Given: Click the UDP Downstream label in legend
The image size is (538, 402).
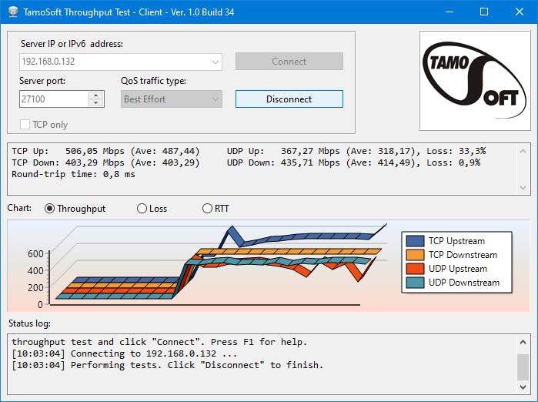Looking at the screenshot, I should (464, 283).
